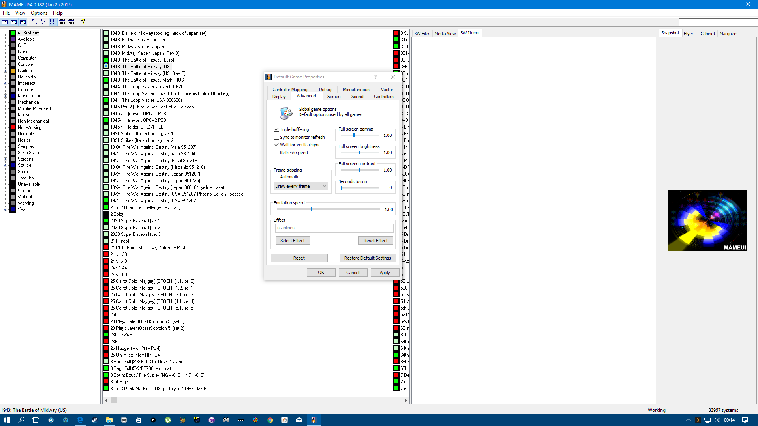Expand the Source tree node
758x426 pixels.
pos(5,165)
